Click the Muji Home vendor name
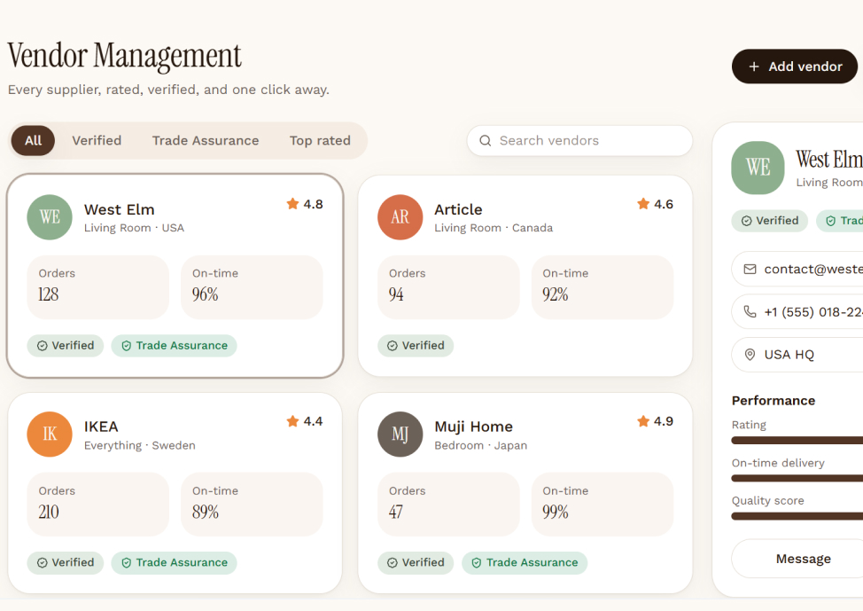The width and height of the screenshot is (863, 611). tap(474, 427)
